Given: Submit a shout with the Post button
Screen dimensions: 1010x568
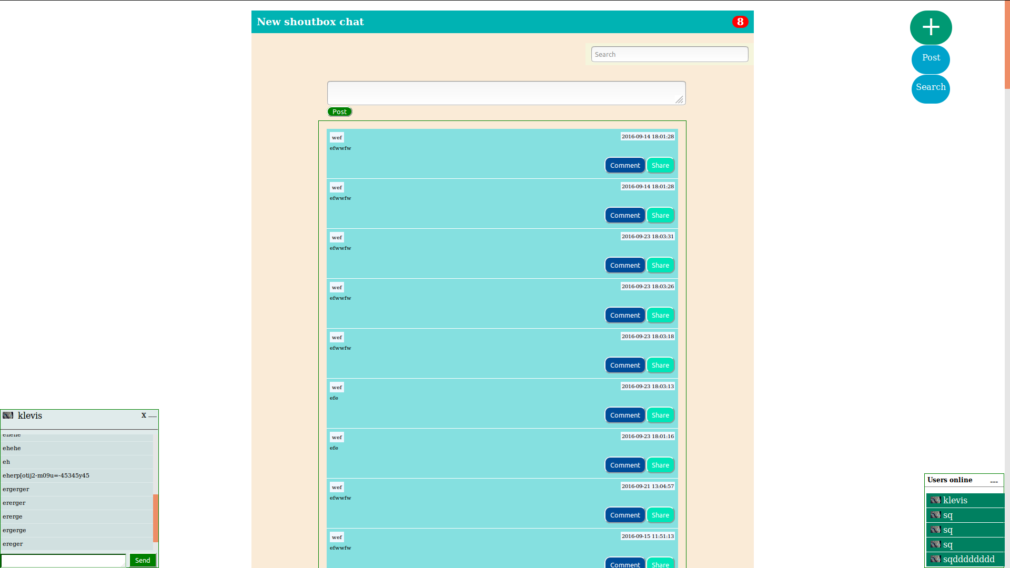Looking at the screenshot, I should [x=339, y=111].
